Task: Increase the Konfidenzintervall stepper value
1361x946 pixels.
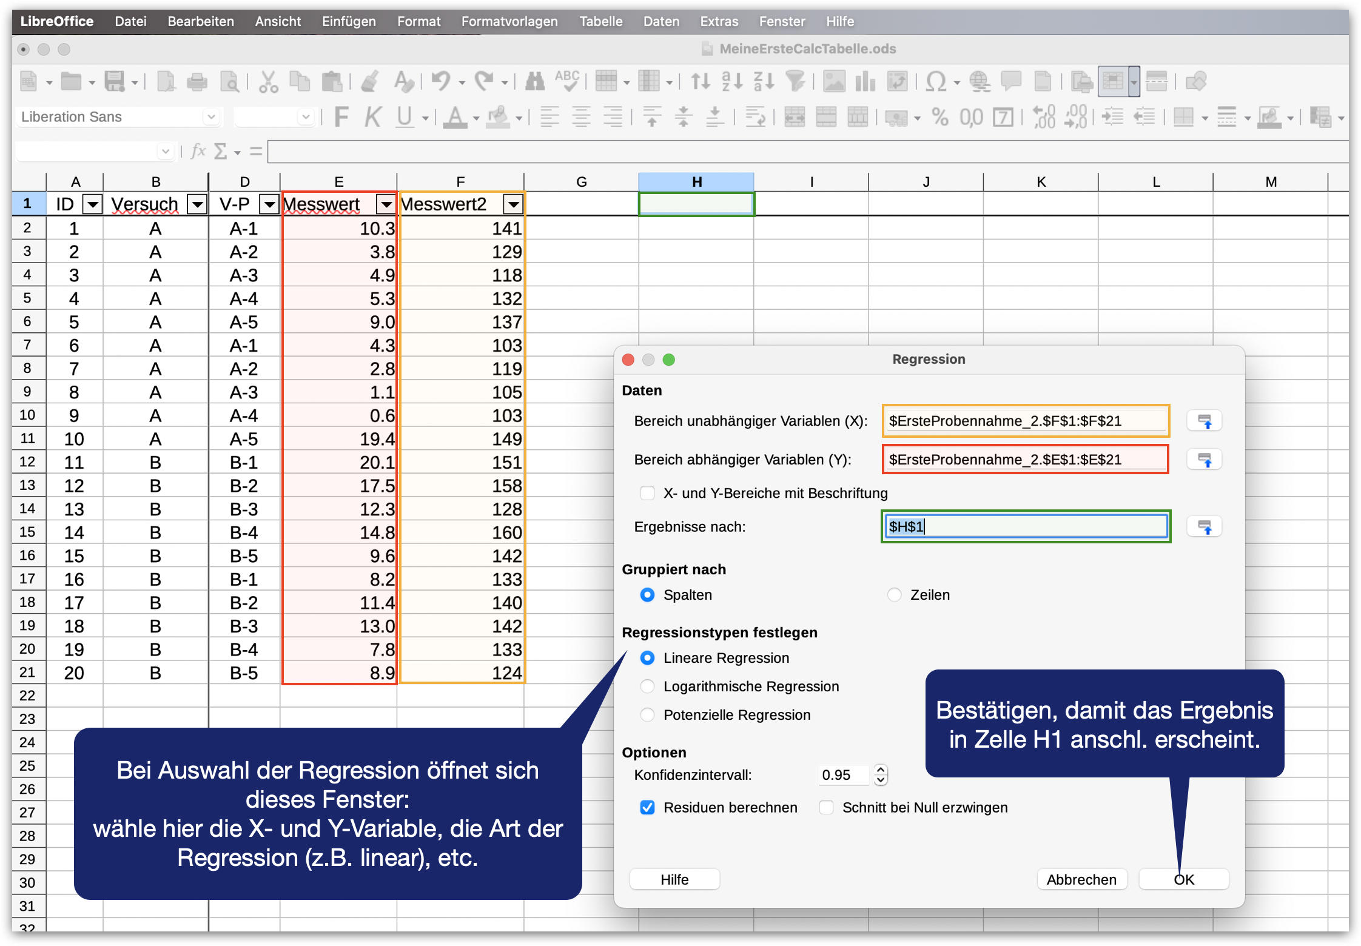Action: click(881, 770)
